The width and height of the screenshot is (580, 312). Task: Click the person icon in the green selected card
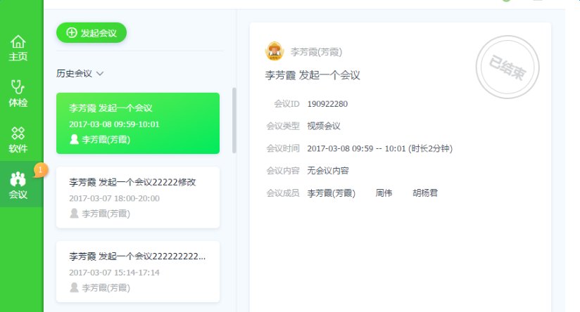(74, 139)
